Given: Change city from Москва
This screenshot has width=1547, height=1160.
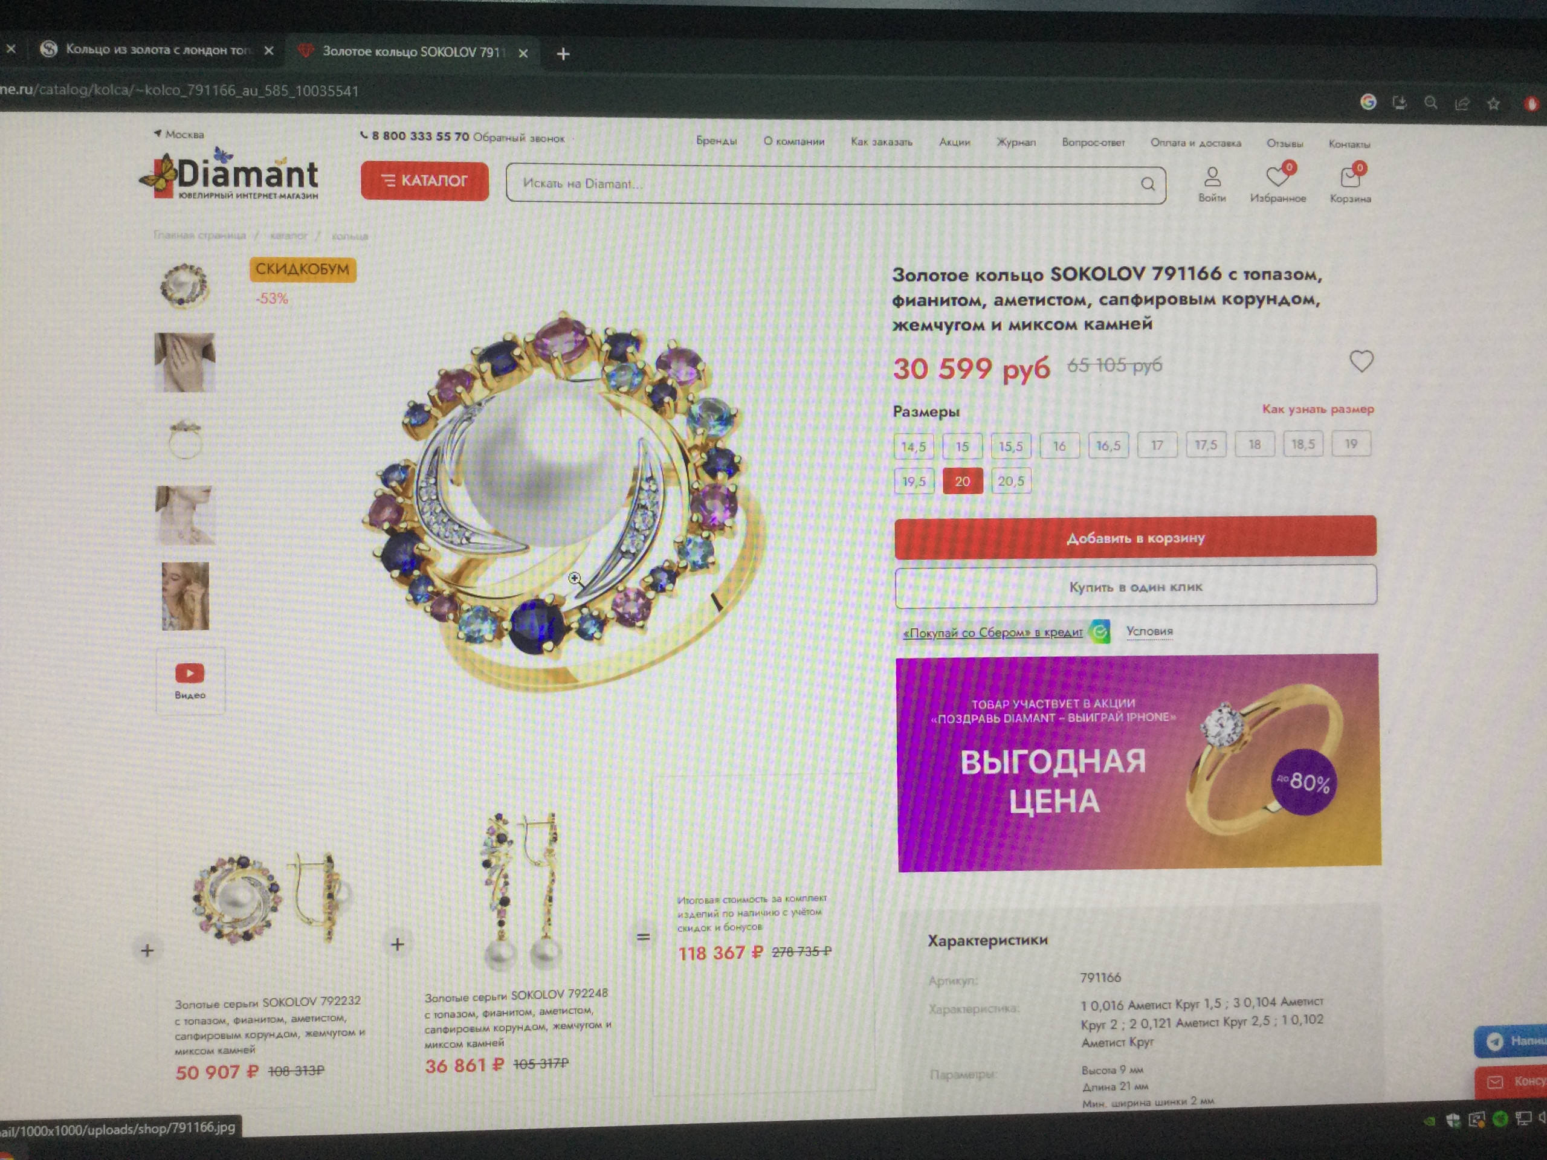Looking at the screenshot, I should pos(179,134).
